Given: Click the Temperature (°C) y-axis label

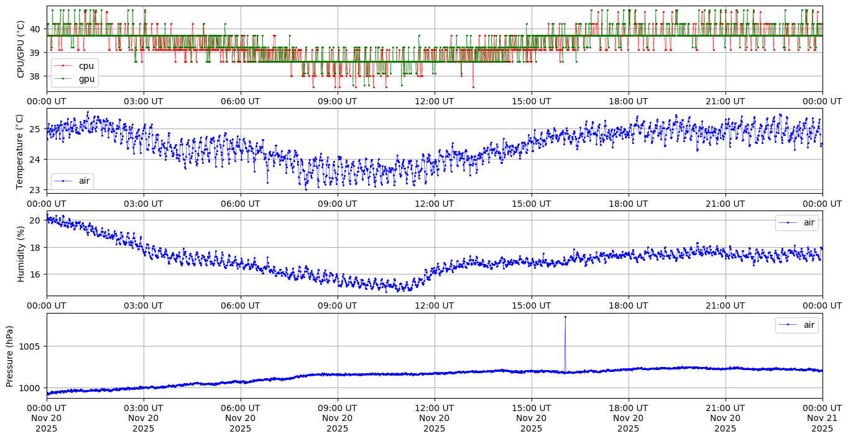Looking at the screenshot, I should (x=21, y=151).
